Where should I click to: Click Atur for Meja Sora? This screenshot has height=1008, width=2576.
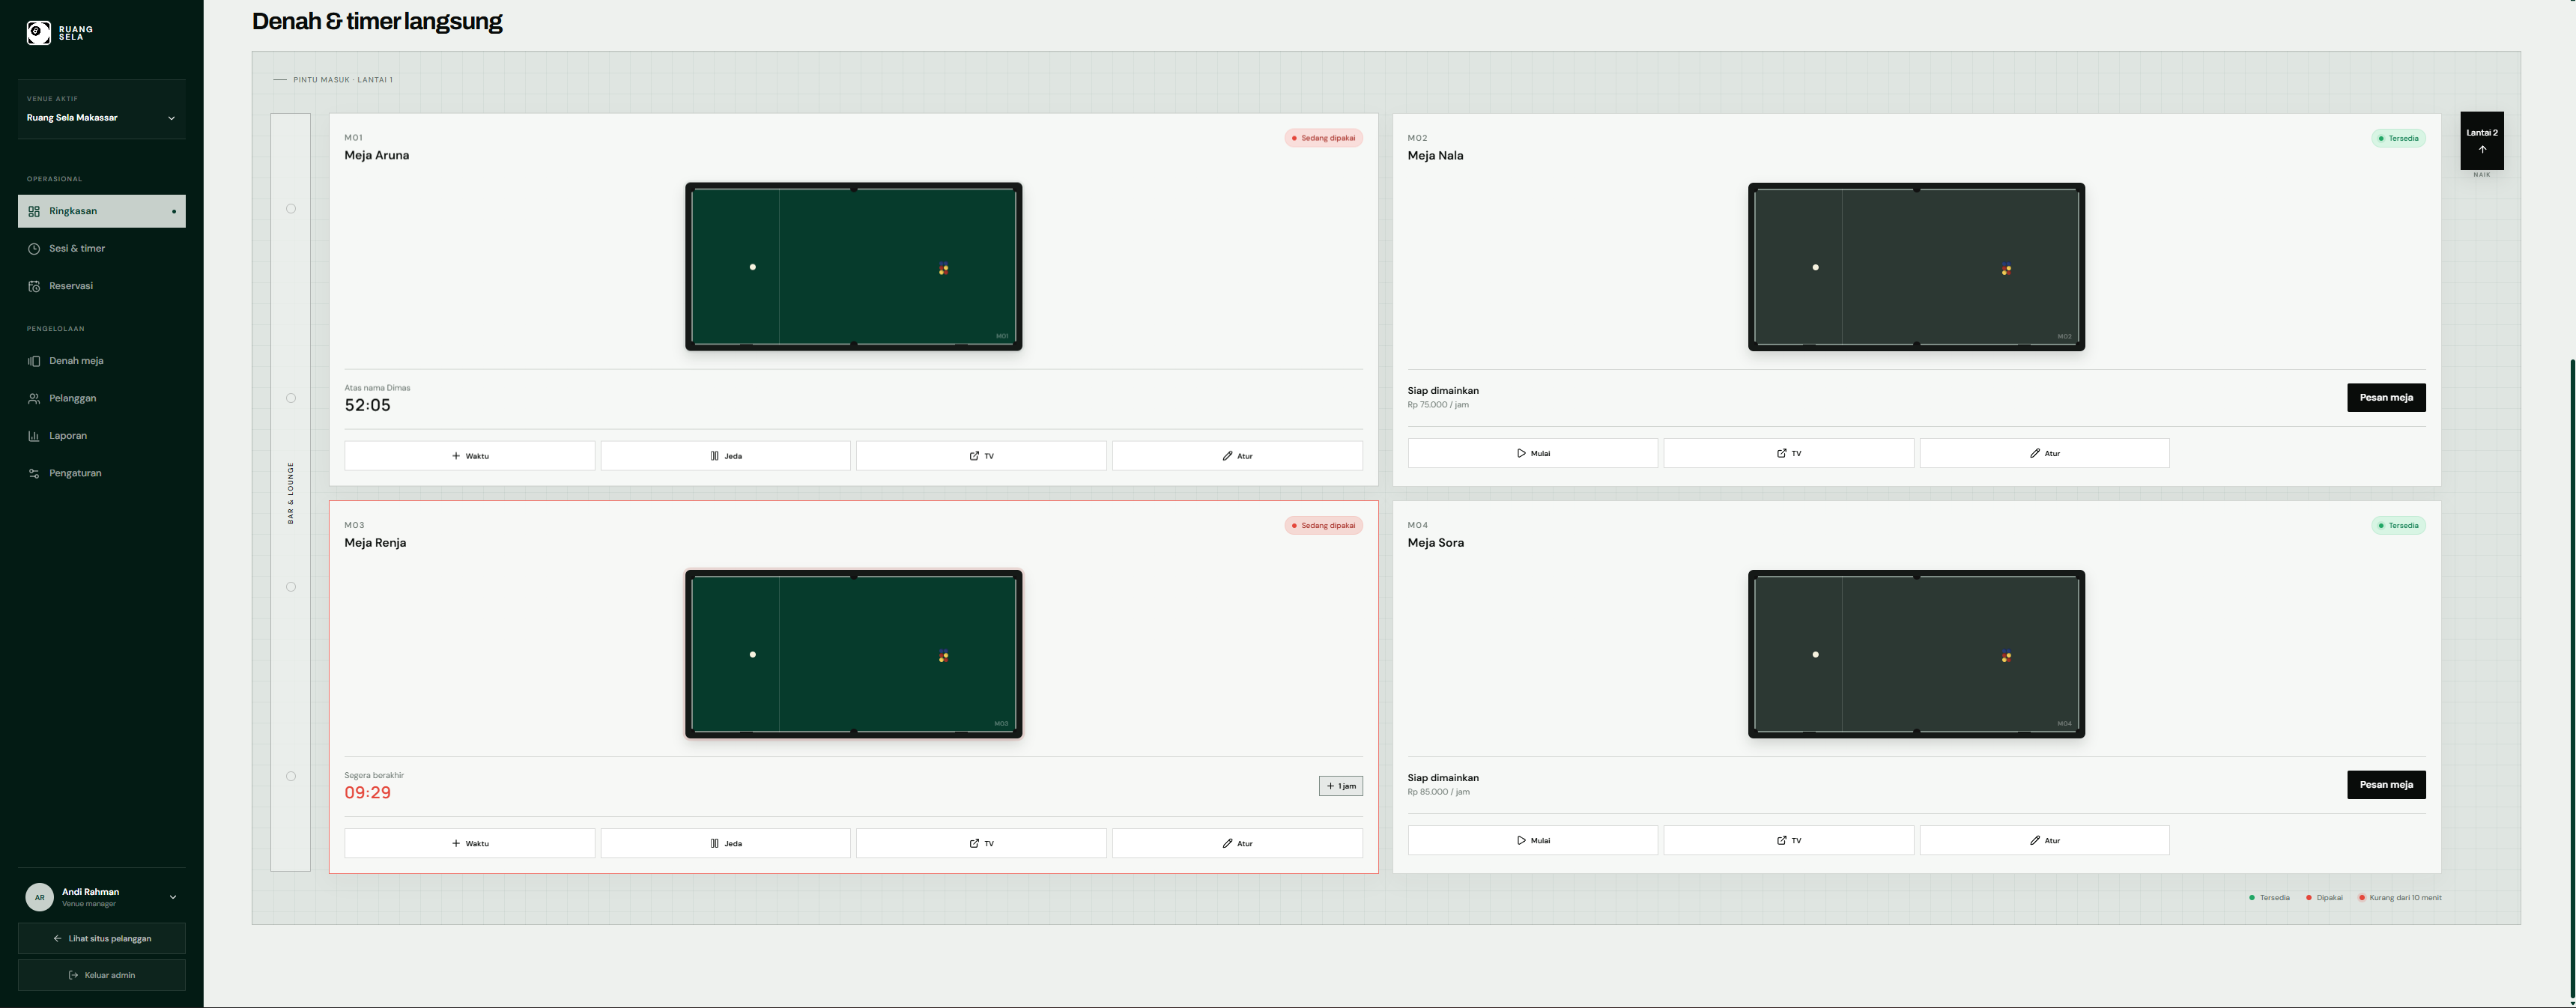click(x=2045, y=840)
